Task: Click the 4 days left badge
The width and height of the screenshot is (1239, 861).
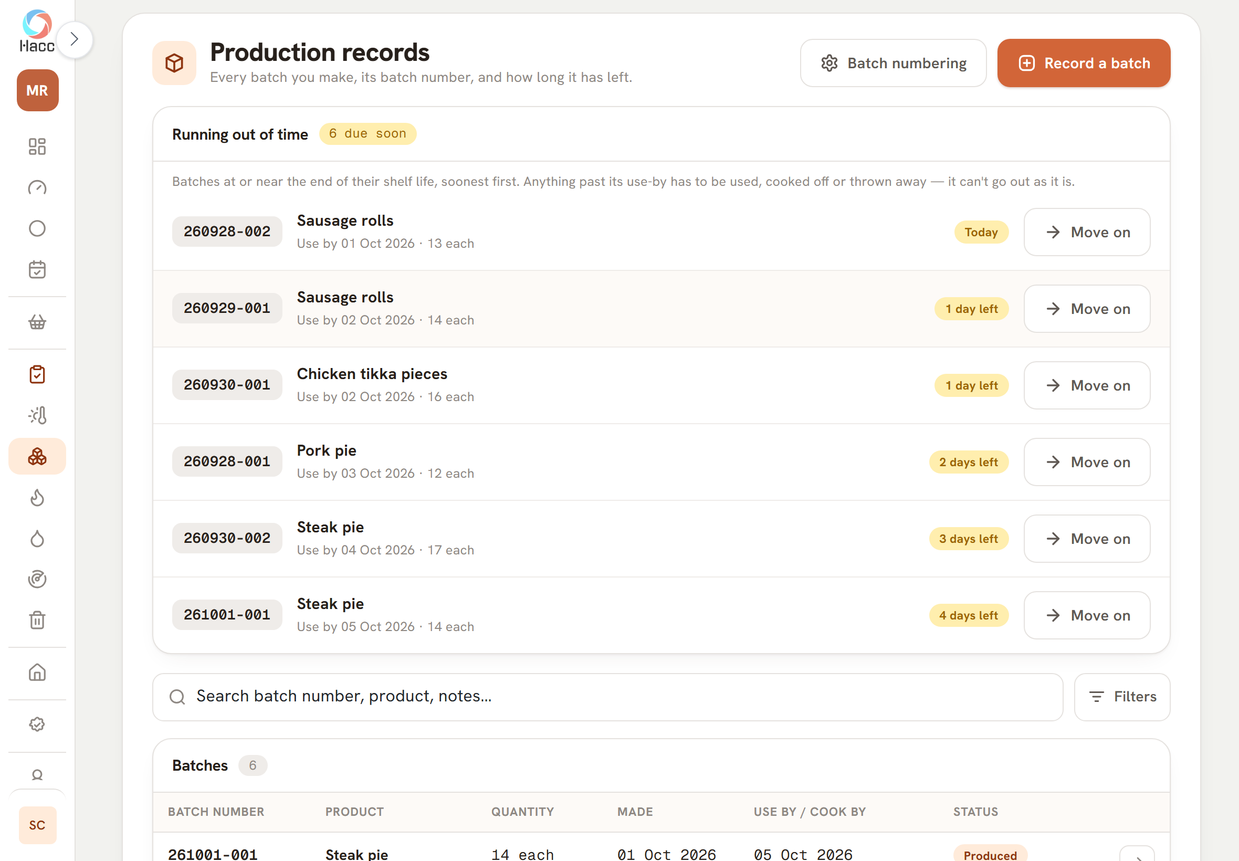Action: pyautogui.click(x=969, y=615)
